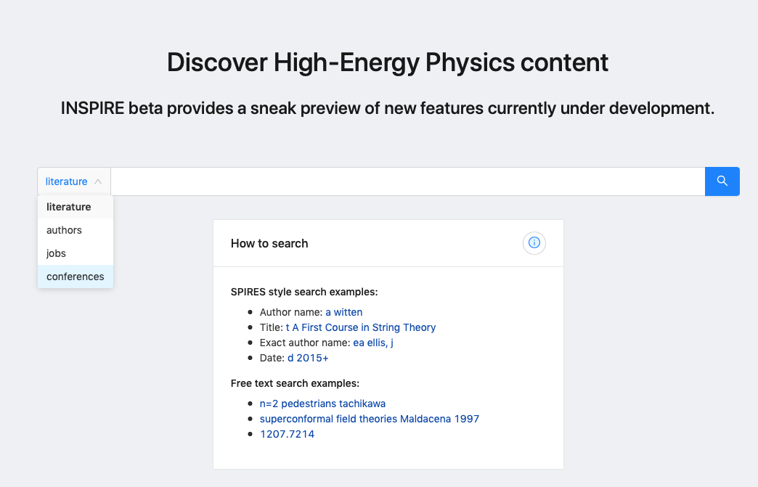758x487 pixels.
Task: Click the 'How to search' card title
Action: [x=269, y=244]
